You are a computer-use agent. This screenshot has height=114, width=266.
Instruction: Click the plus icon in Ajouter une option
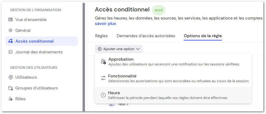(x=100, y=49)
